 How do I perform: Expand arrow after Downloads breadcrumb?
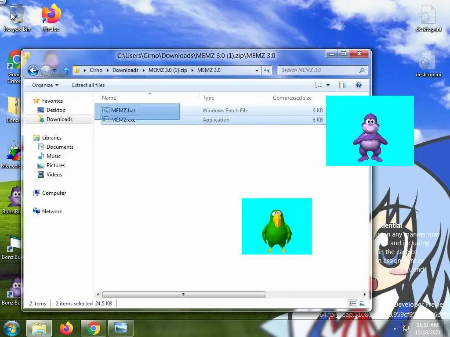(x=143, y=70)
